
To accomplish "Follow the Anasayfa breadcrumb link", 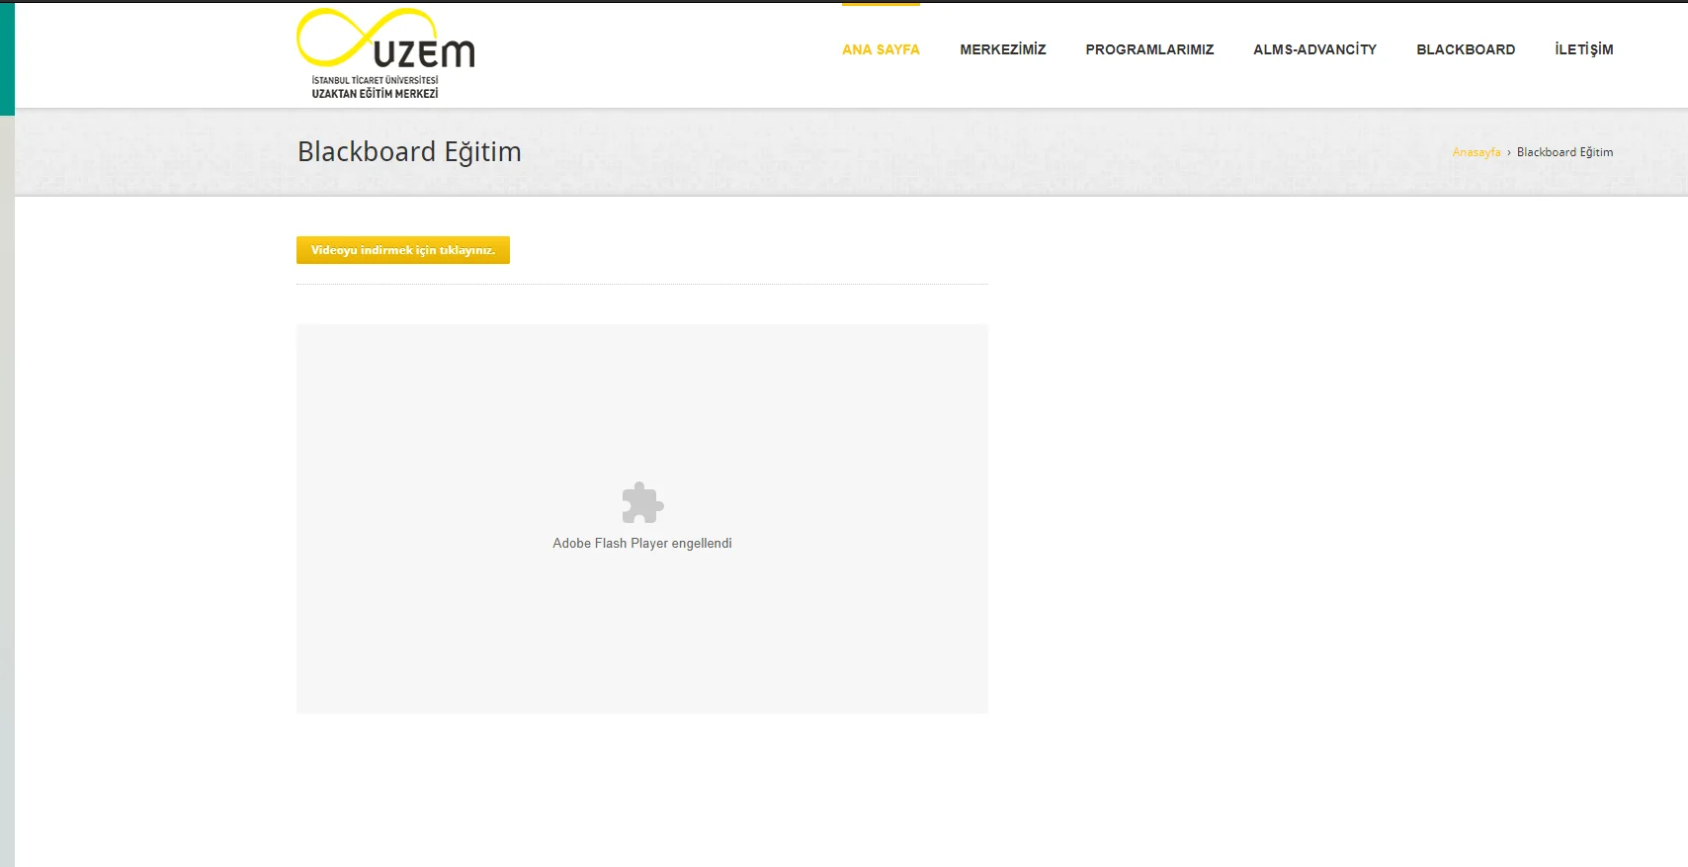I will tap(1476, 152).
